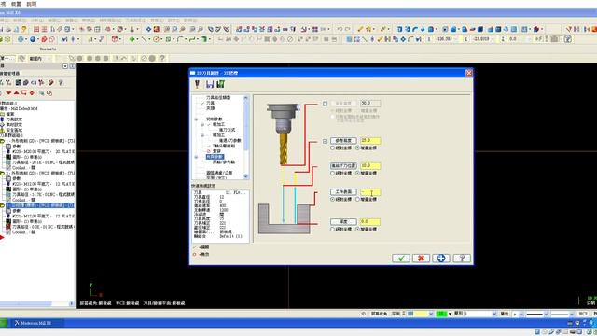
Task: Click question mark icon on ribbon bar
Action: coord(162,58)
